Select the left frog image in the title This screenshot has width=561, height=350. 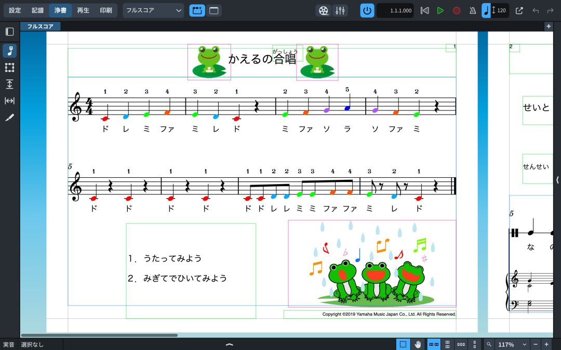pos(209,62)
